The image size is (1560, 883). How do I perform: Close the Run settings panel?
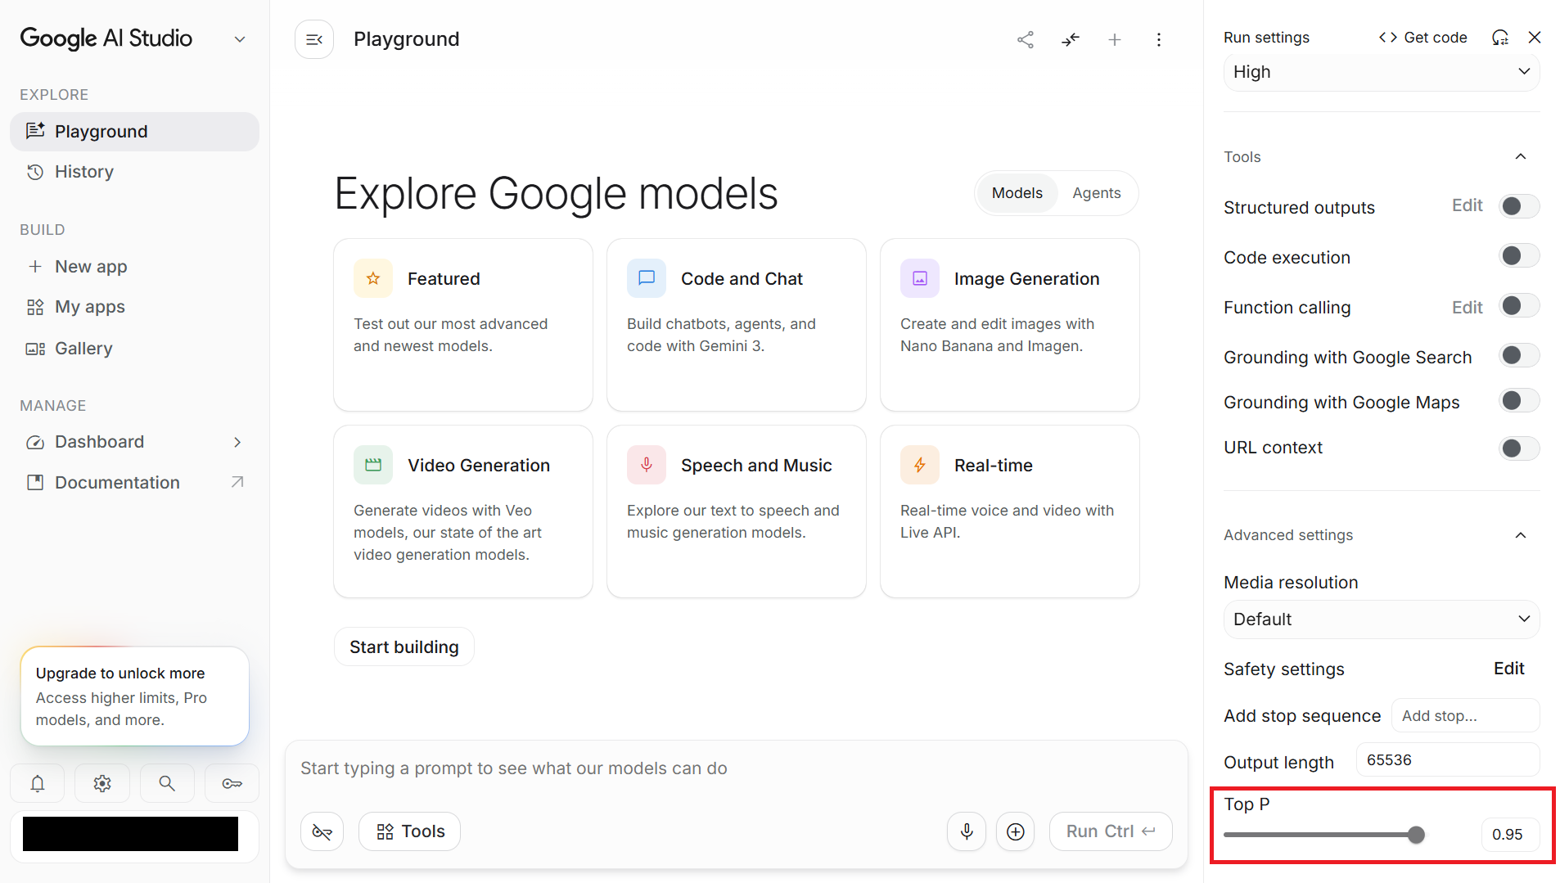(x=1535, y=38)
